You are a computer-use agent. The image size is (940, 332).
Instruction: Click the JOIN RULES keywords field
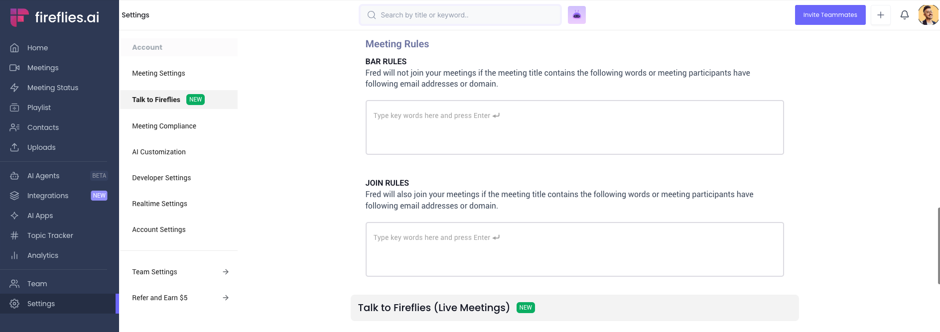tap(574, 249)
